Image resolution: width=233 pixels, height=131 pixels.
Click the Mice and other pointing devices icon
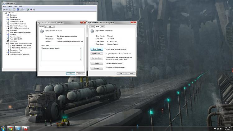8,33
